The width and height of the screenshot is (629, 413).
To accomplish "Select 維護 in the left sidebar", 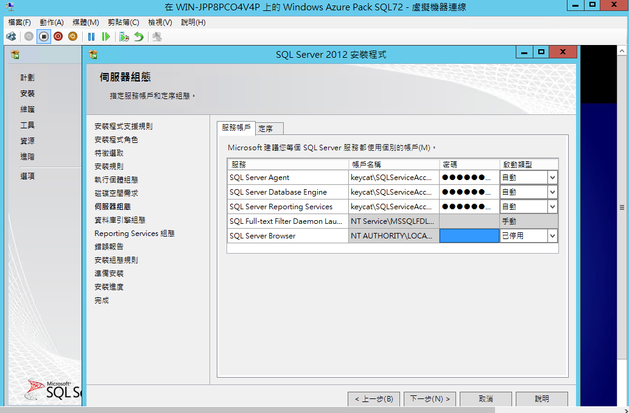I will tap(27, 109).
